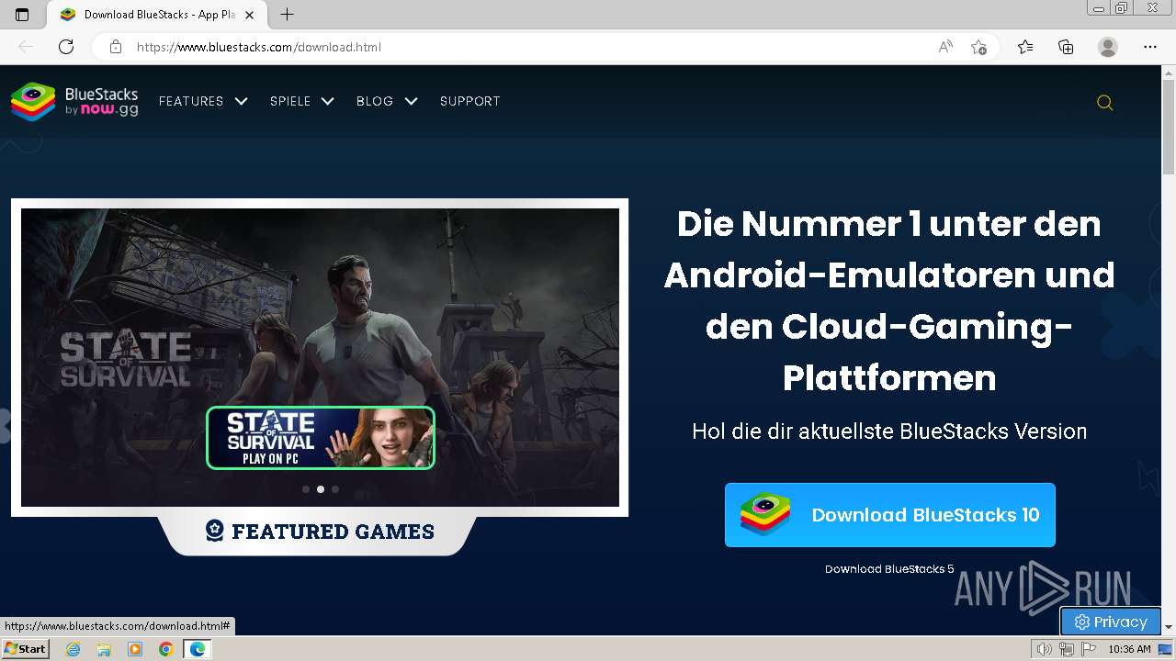This screenshot has height=661, width=1176.
Task: Click the Download BlueStacks 10 button
Action: click(889, 515)
